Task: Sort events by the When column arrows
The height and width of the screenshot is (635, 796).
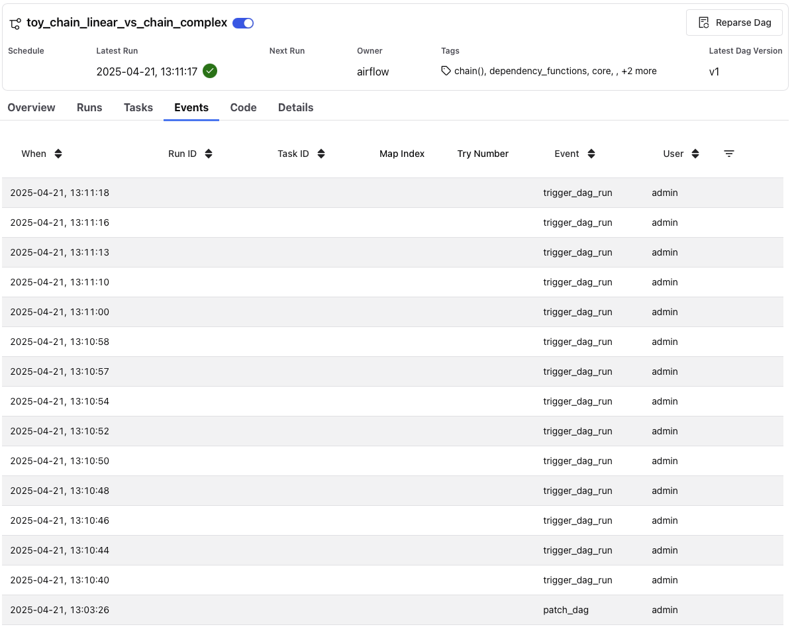Action: click(58, 153)
